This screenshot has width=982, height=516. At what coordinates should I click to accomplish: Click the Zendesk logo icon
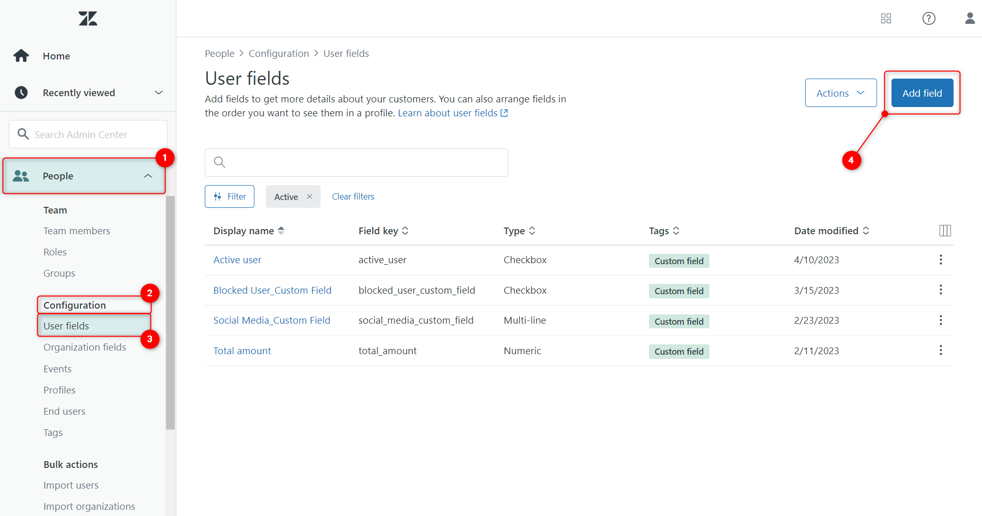click(88, 19)
